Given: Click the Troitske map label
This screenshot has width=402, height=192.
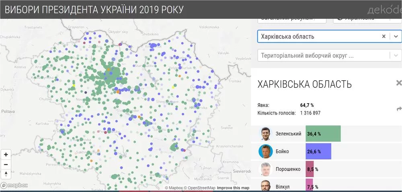Looking at the screenshot, I should pos(235,81).
